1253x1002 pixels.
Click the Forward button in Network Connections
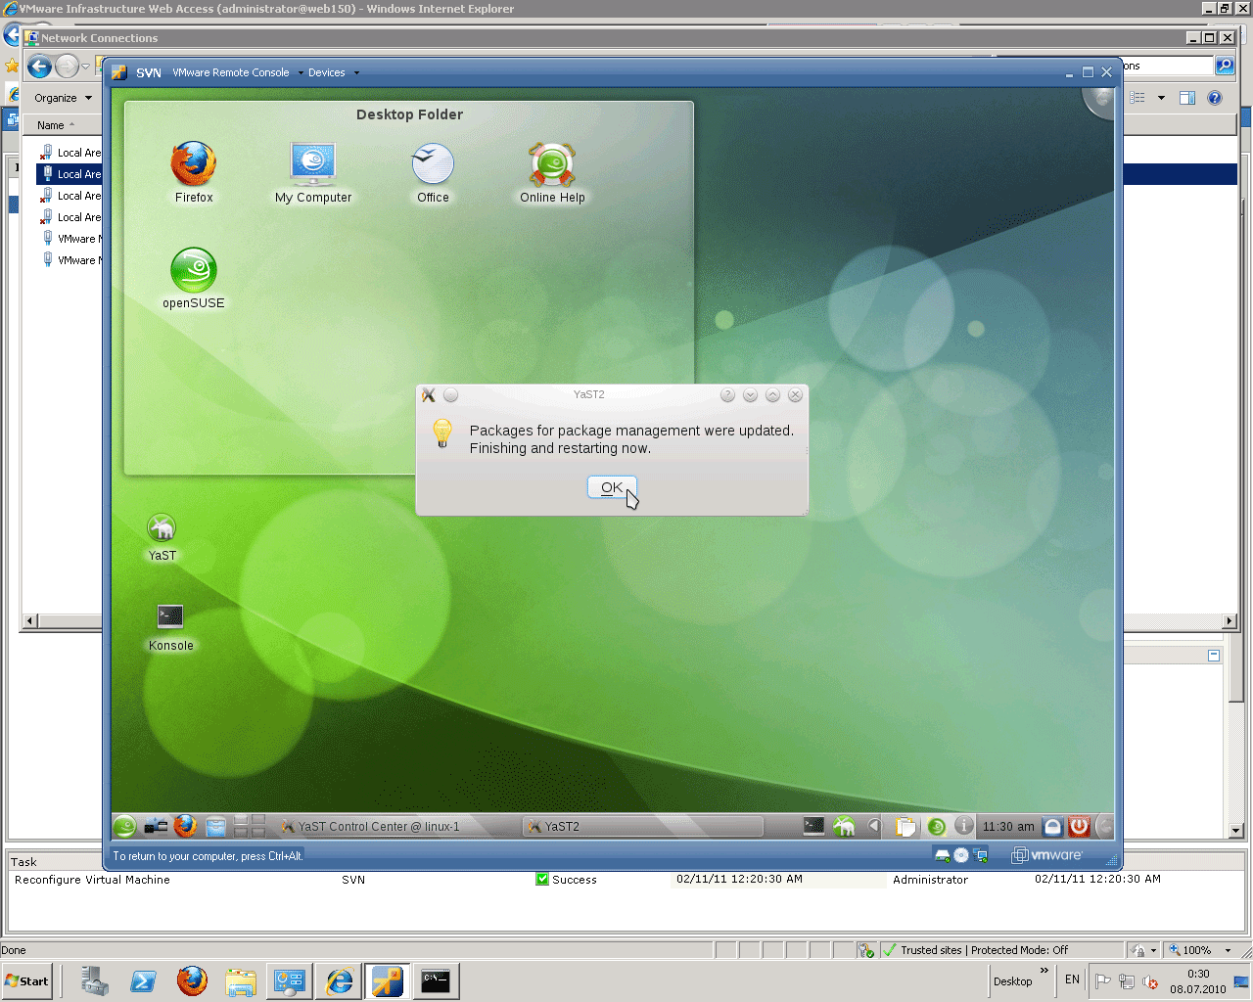tap(67, 67)
